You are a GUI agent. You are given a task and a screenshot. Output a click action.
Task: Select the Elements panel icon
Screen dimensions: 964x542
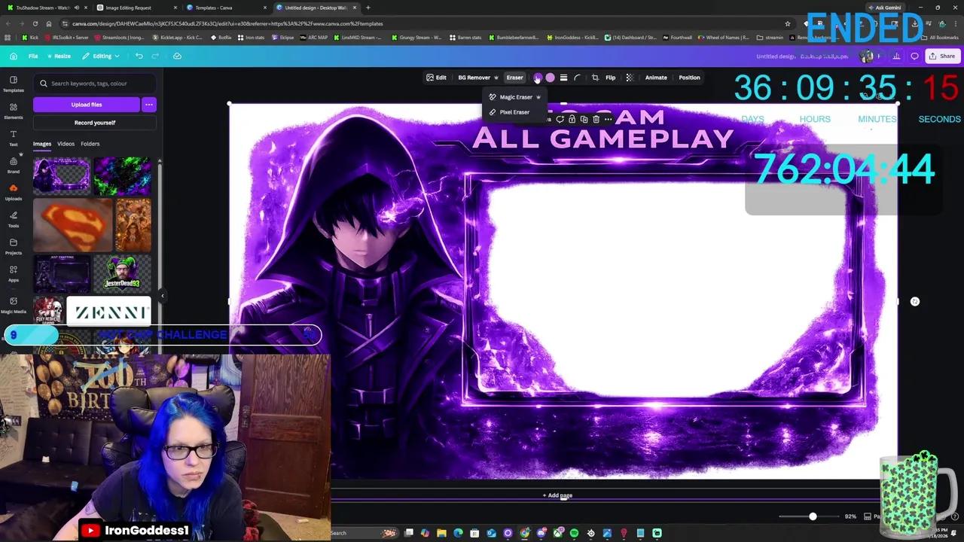tap(13, 111)
